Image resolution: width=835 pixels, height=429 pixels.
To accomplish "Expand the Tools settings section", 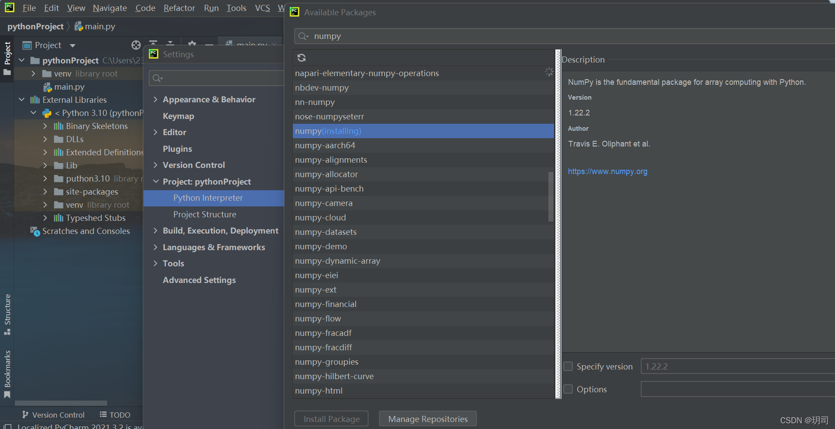I will 155,263.
